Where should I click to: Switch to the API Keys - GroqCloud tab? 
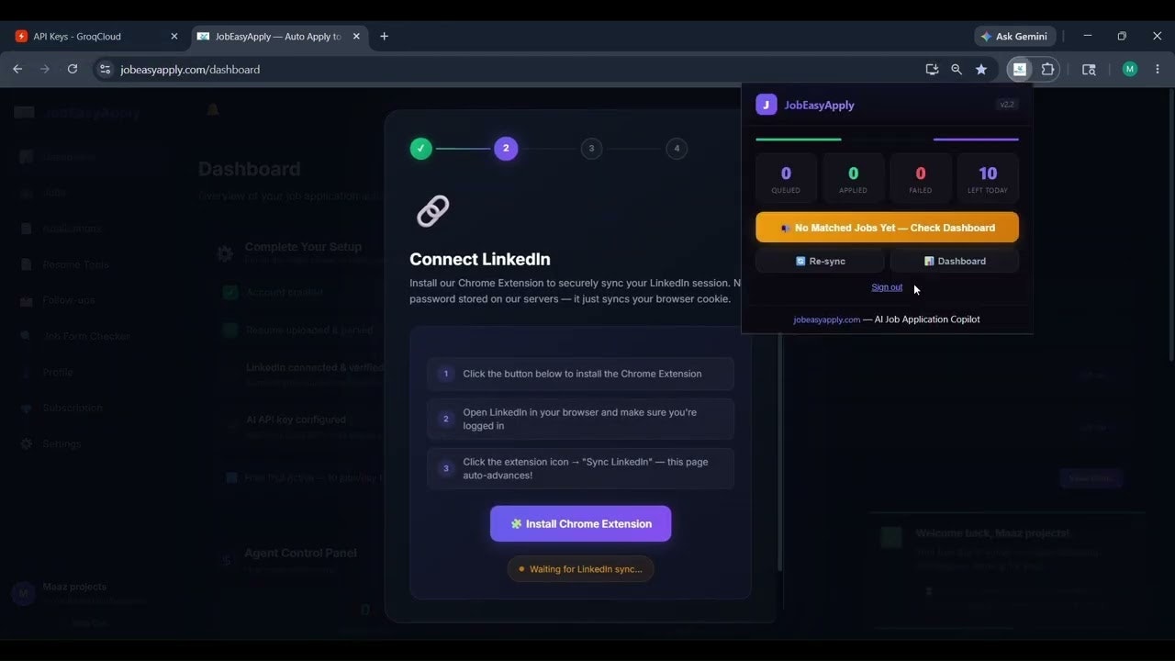[96, 37]
